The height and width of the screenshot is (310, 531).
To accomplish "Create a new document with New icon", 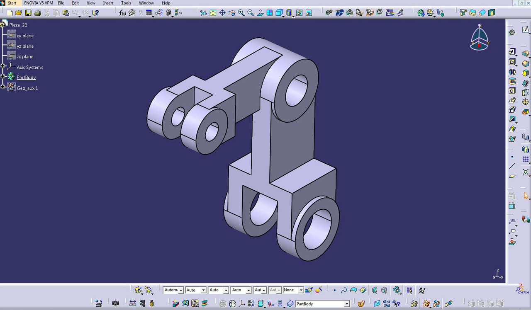I will click(x=10, y=13).
